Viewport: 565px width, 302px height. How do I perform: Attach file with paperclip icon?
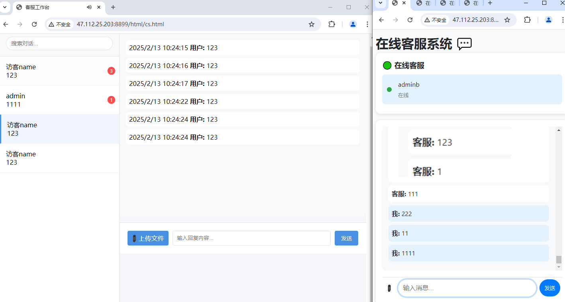pos(389,288)
